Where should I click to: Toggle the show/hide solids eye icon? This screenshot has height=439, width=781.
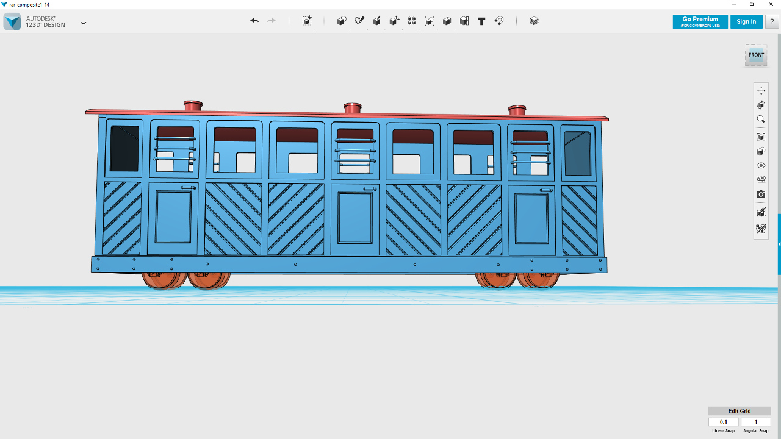pos(761,166)
